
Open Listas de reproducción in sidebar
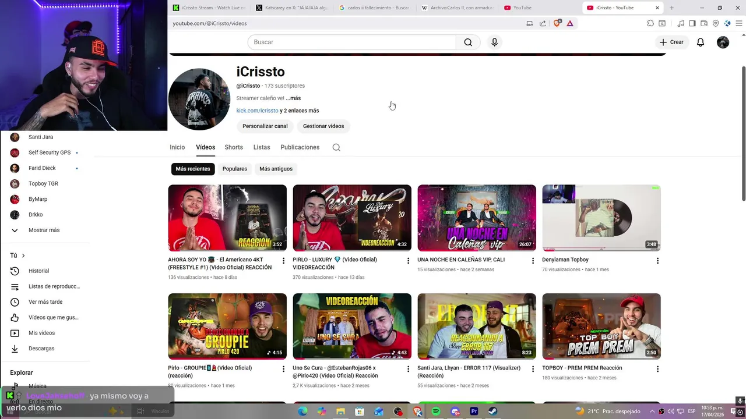[45, 286]
